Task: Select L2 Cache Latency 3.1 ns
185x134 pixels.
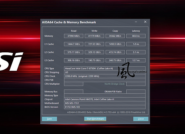Action: click(x=136, y=52)
